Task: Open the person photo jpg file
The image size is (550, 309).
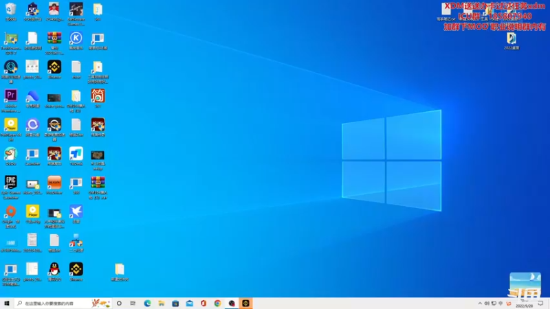Action: 54,10
